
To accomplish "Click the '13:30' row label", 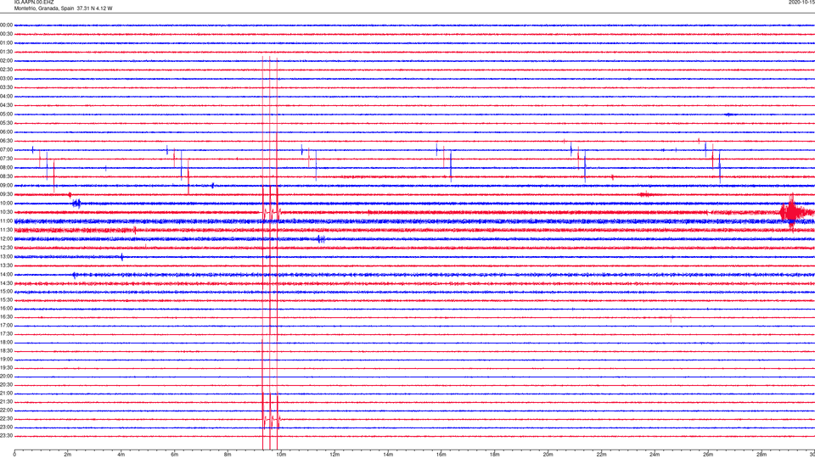I will point(6,265).
